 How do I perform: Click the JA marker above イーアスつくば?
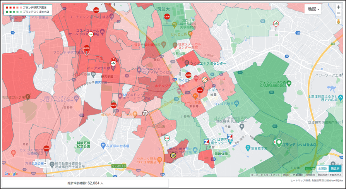(113, 64)
